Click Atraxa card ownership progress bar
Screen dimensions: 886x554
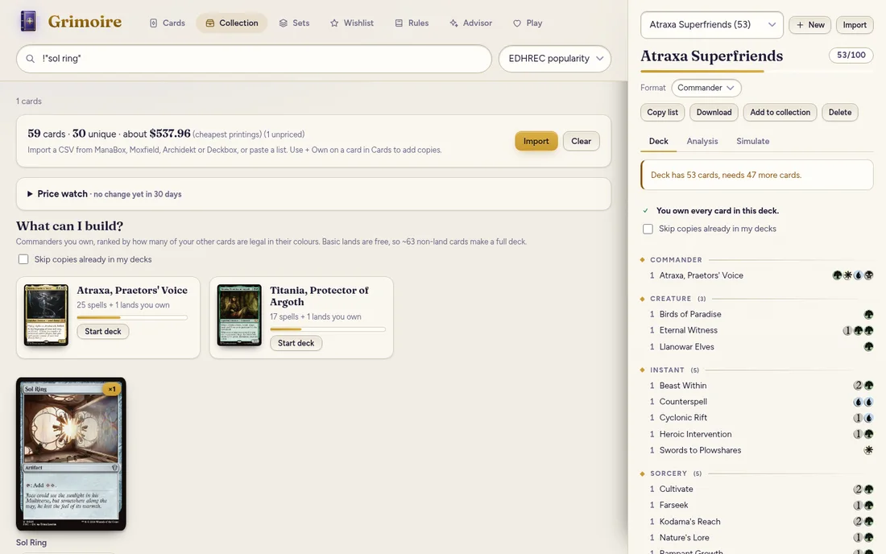pos(132,317)
